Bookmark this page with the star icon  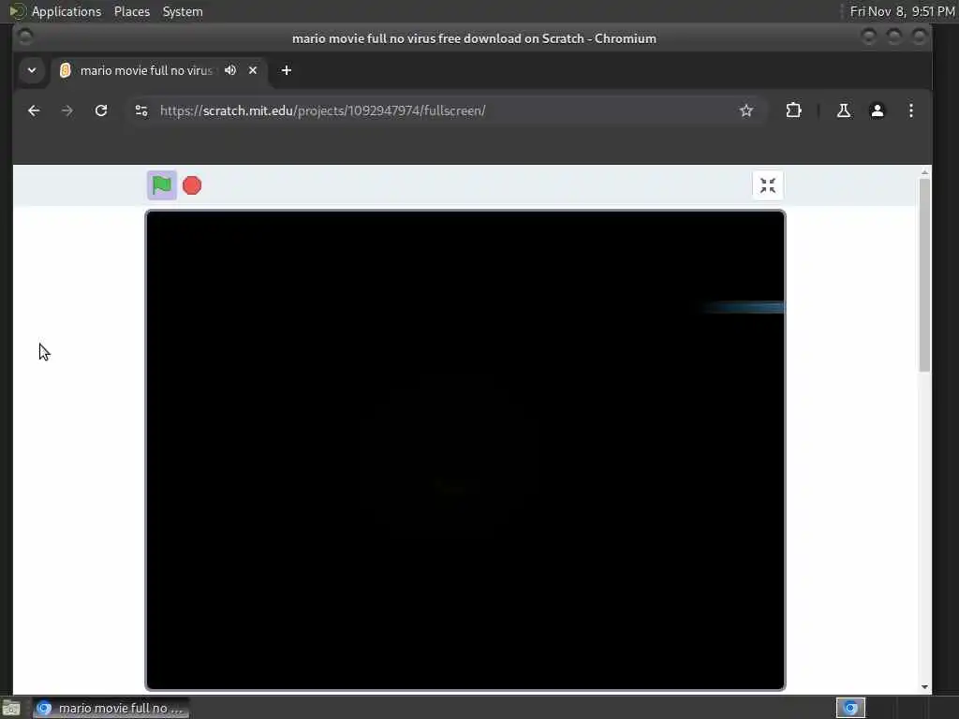746,110
